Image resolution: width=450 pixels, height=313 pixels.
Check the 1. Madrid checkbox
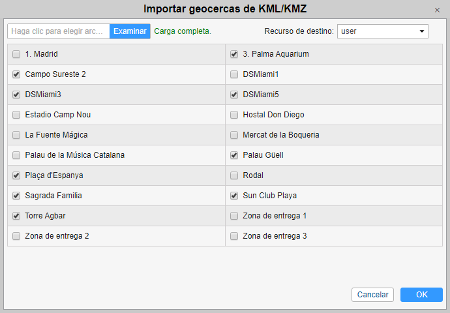click(16, 55)
